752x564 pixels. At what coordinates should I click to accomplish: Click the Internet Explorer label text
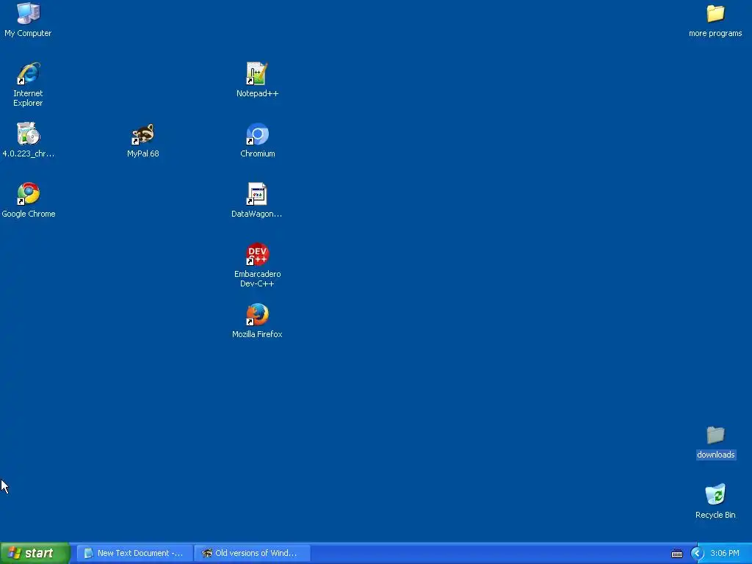[28, 98]
